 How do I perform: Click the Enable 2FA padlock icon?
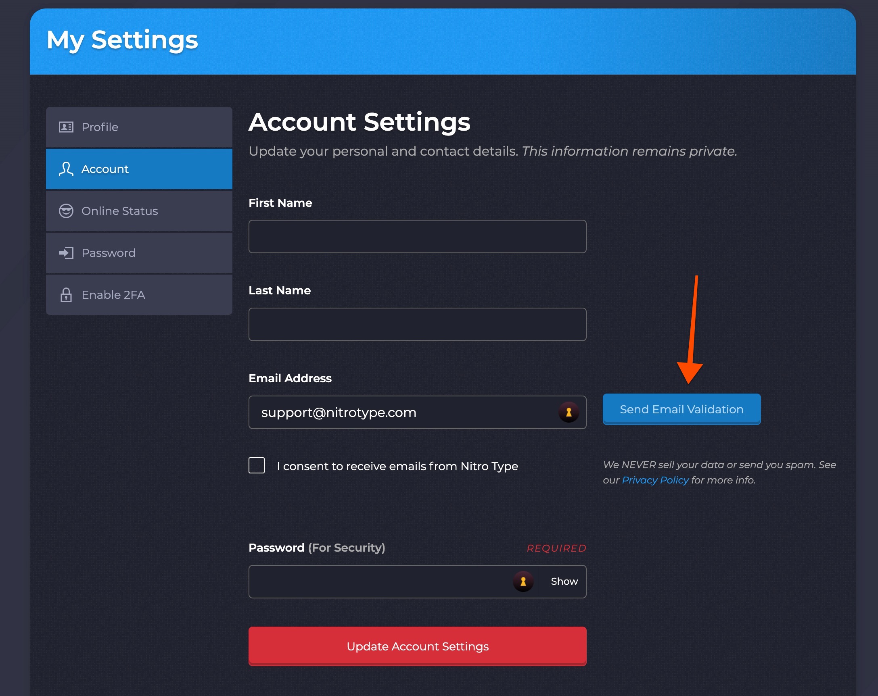67,295
